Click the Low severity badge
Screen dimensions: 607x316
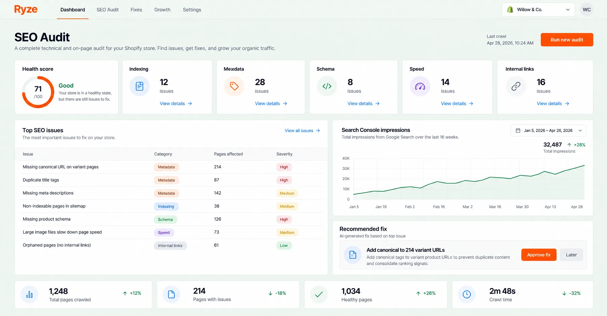(284, 246)
